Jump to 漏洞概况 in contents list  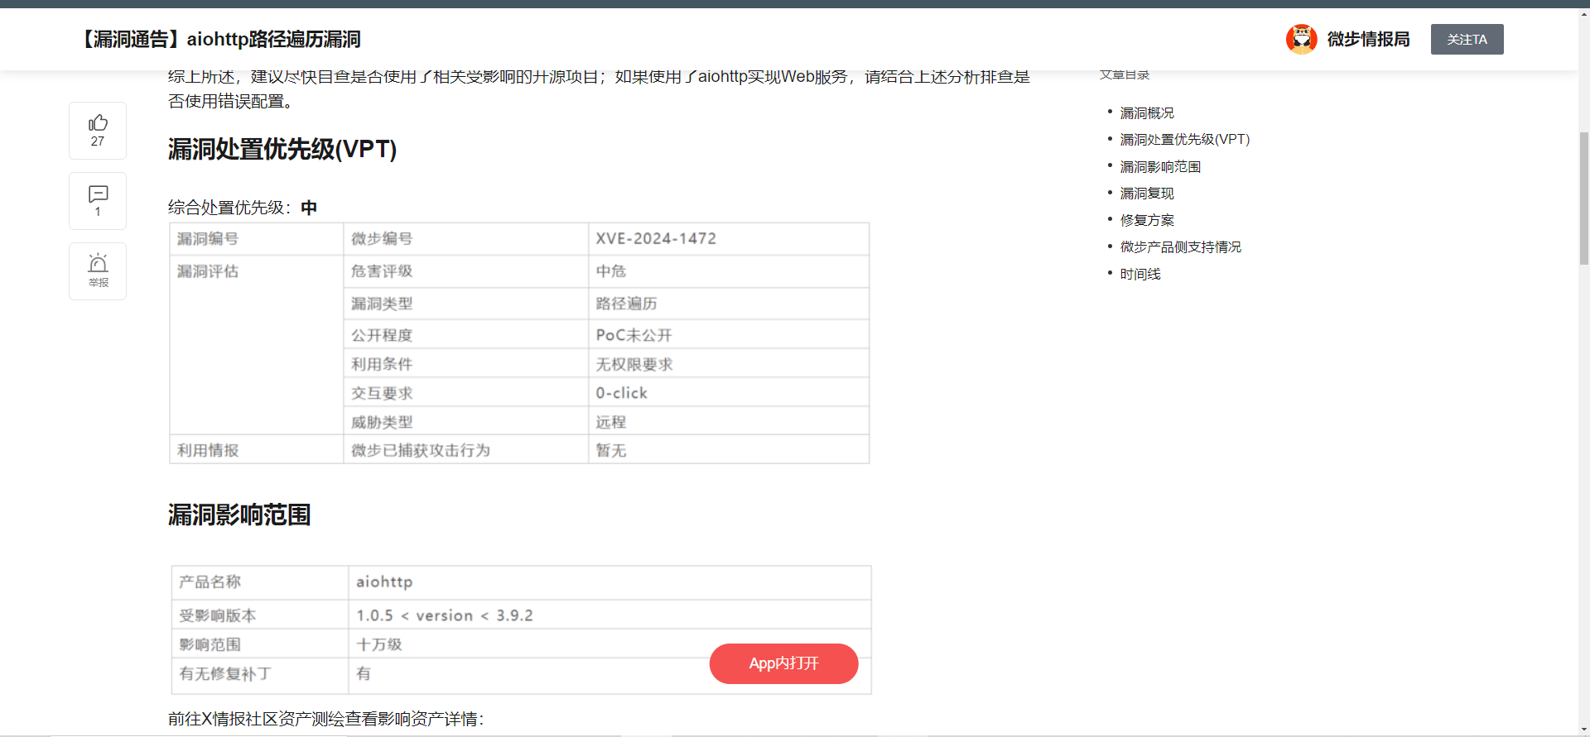pos(1147,112)
